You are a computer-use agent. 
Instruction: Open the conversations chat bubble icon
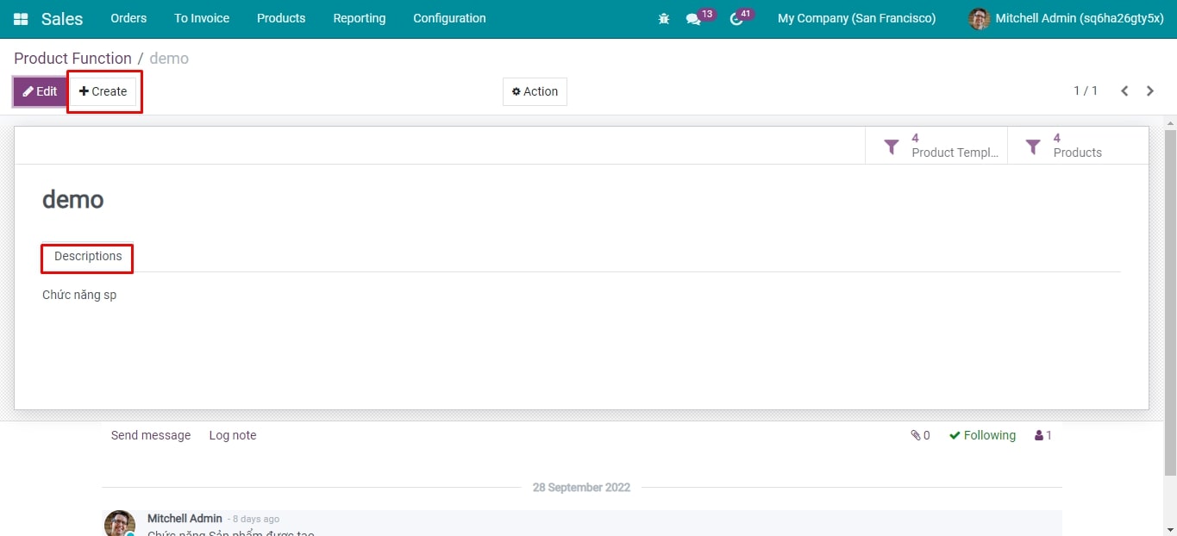click(693, 19)
